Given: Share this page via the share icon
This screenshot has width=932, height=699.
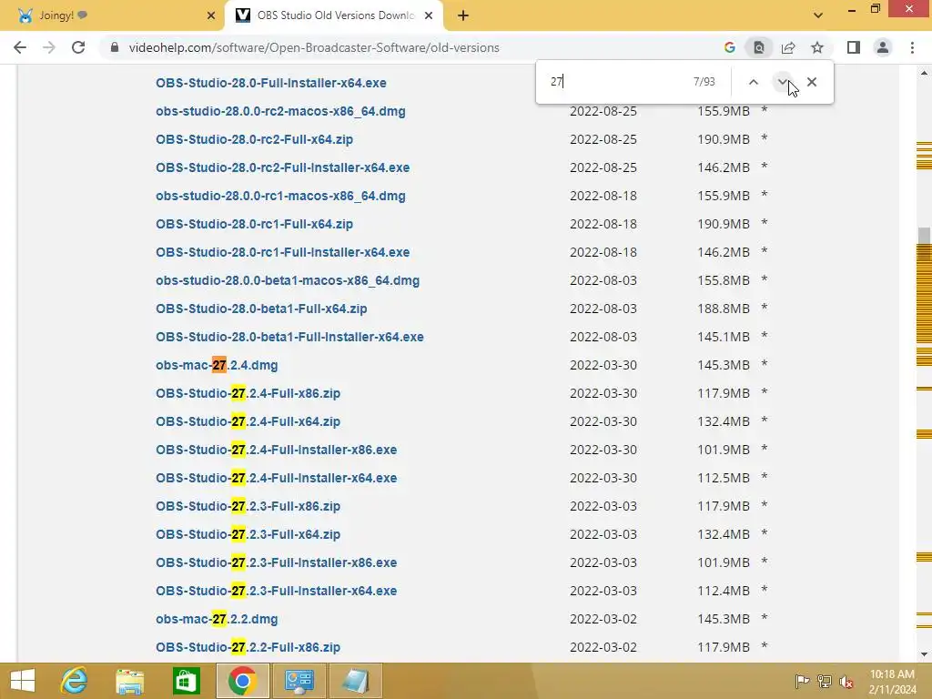Looking at the screenshot, I should coord(788,47).
